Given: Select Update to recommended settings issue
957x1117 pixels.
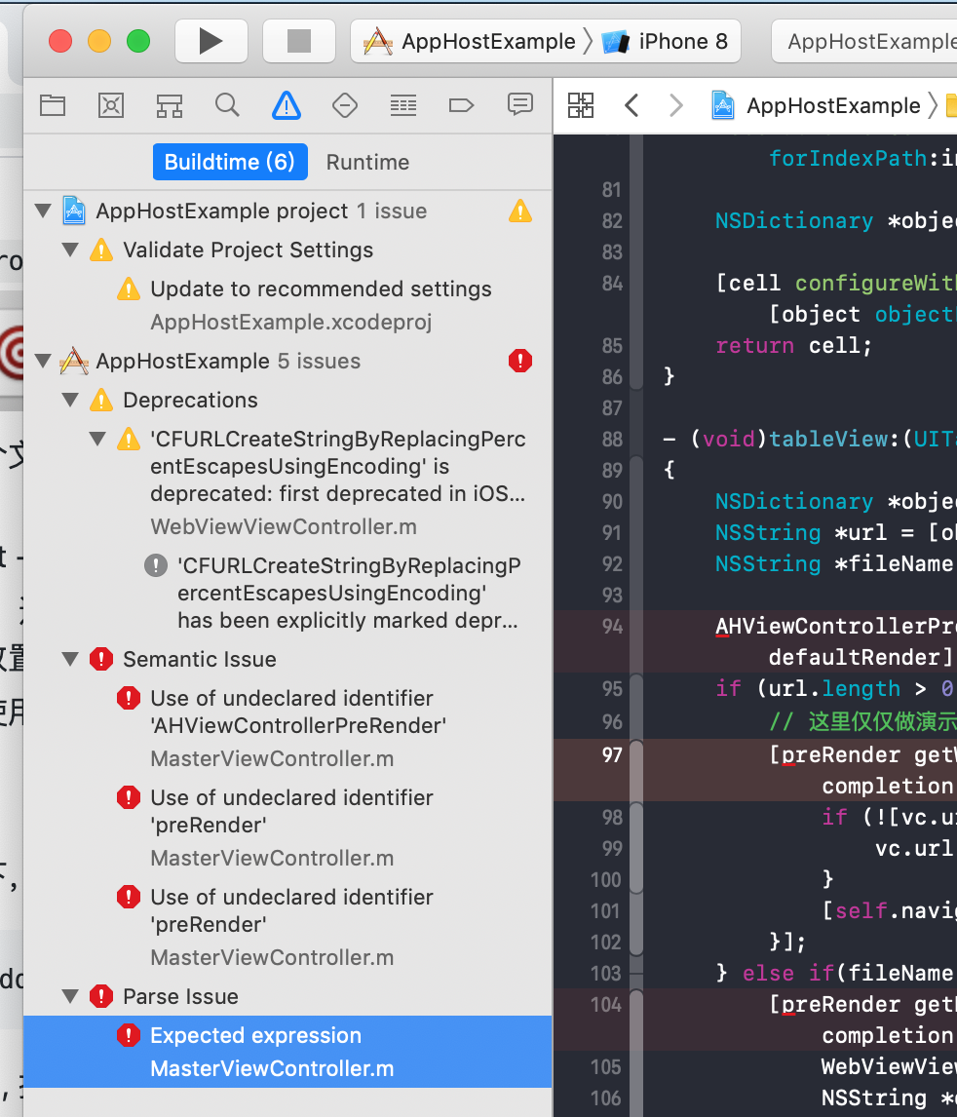Looking at the screenshot, I should coord(287,305).
